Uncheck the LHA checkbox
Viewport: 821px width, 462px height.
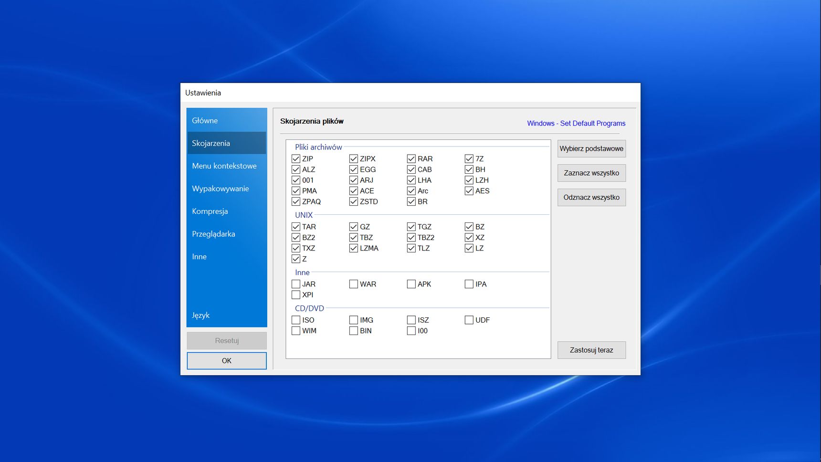click(x=411, y=180)
